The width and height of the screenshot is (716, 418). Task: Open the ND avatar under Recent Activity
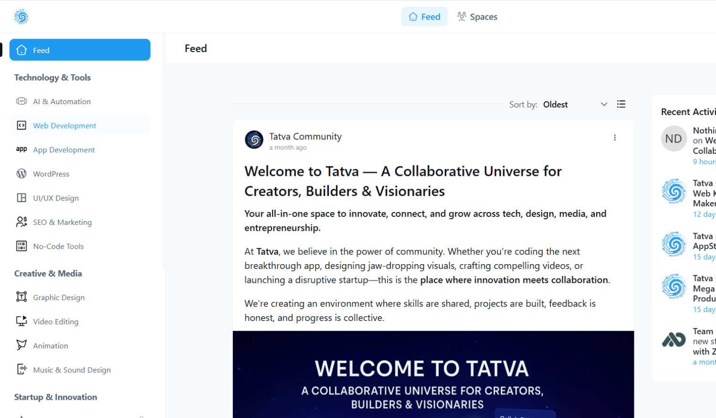click(673, 139)
